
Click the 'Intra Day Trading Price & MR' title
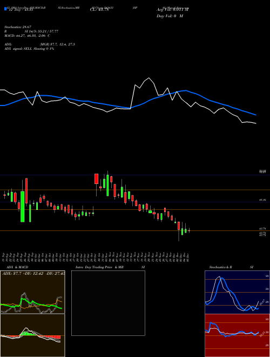pos(100,267)
